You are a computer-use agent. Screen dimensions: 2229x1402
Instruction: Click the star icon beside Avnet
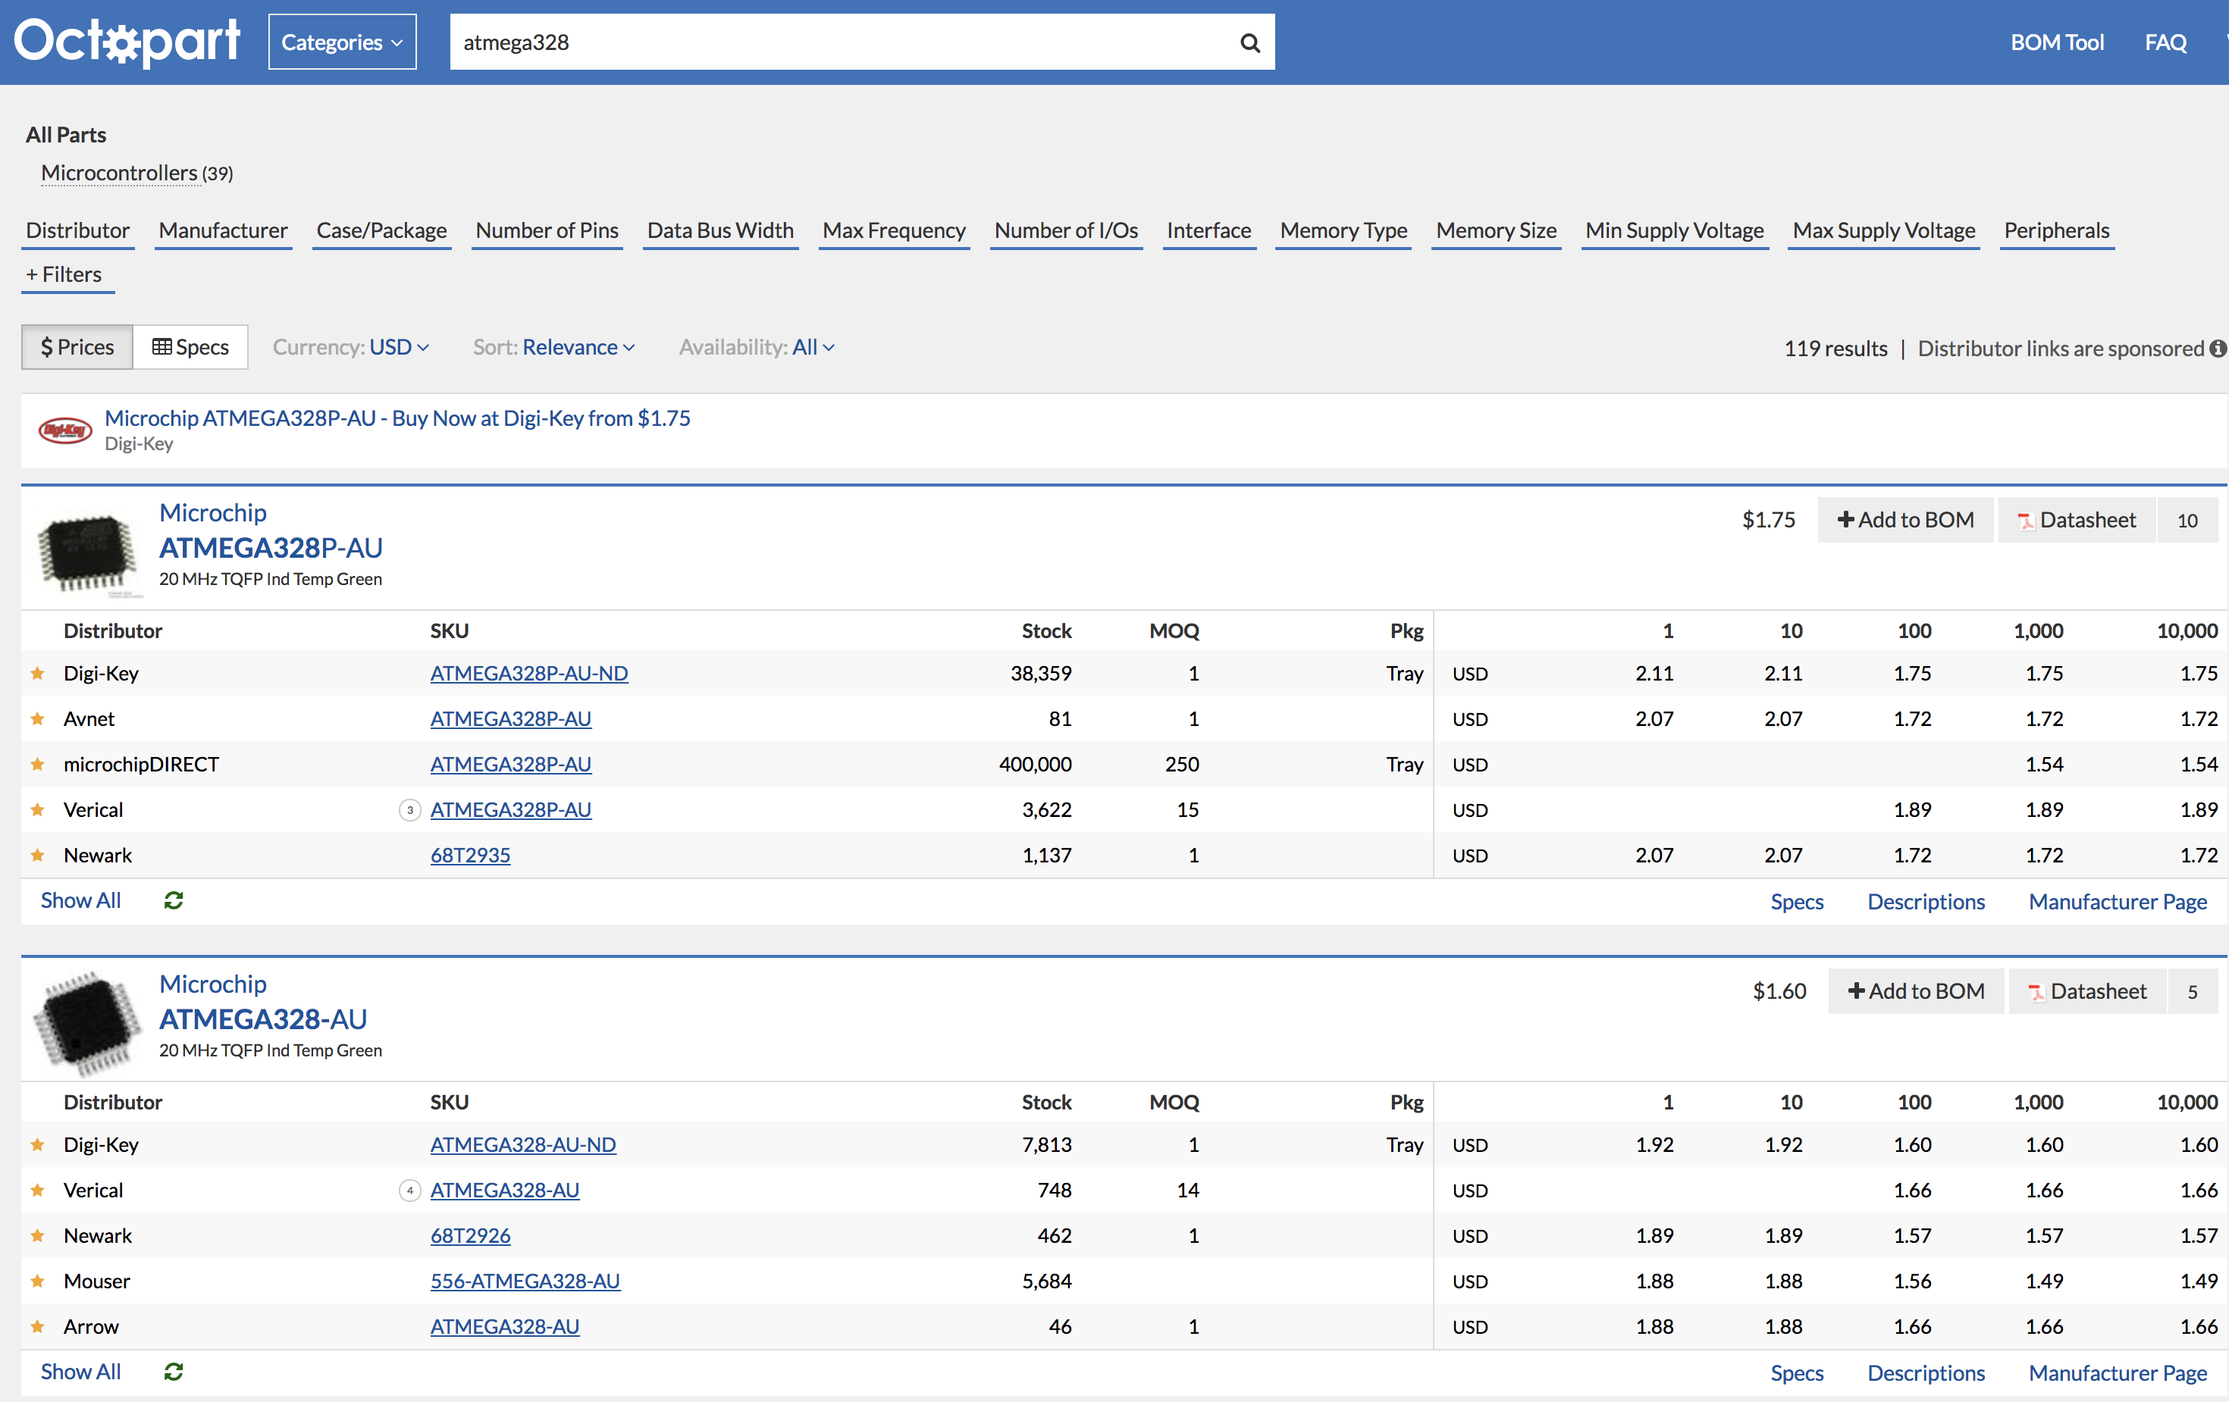tap(38, 719)
